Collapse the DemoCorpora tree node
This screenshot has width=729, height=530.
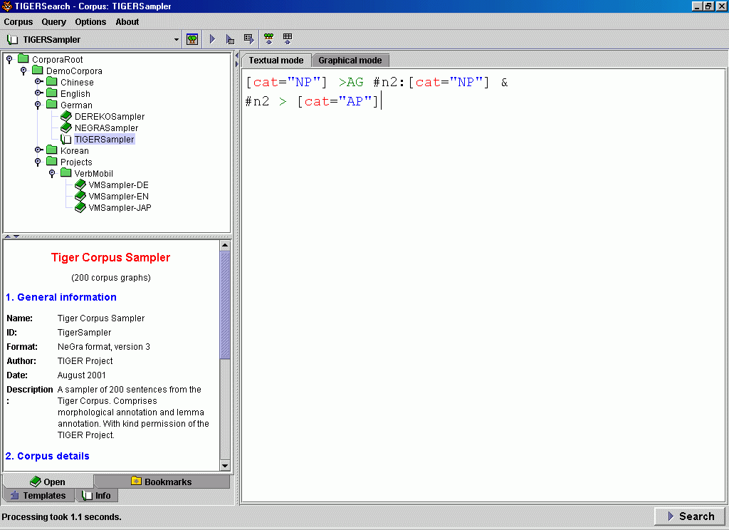click(23, 71)
